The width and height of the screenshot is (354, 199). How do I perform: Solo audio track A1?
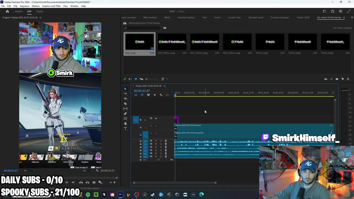click(x=161, y=141)
